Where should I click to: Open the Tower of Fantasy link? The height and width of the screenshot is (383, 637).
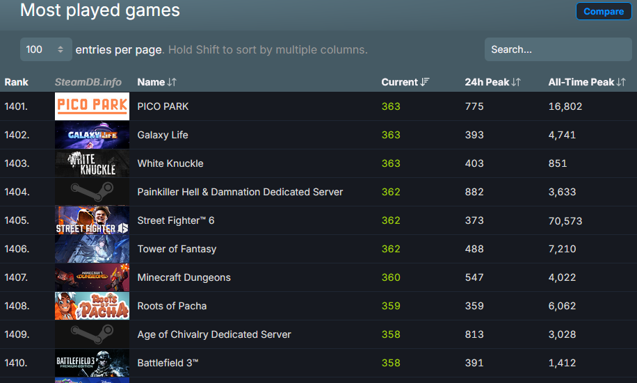click(177, 249)
